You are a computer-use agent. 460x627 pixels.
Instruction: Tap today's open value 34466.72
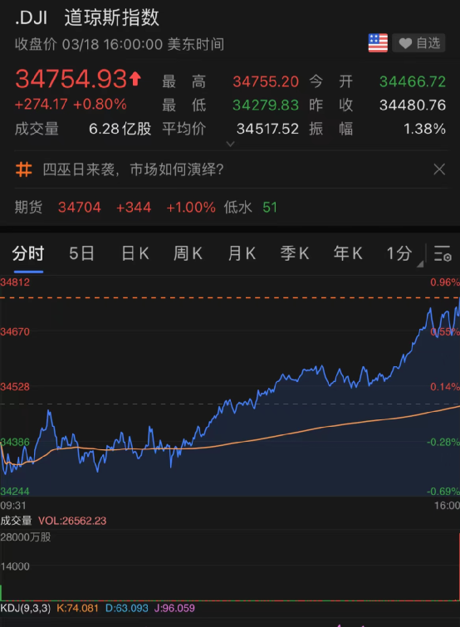pos(413,81)
